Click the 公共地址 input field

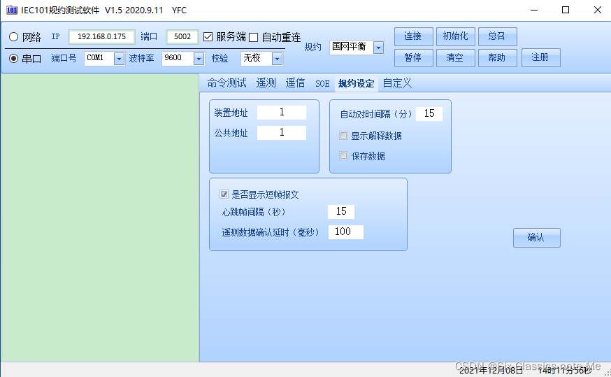pyautogui.click(x=282, y=133)
